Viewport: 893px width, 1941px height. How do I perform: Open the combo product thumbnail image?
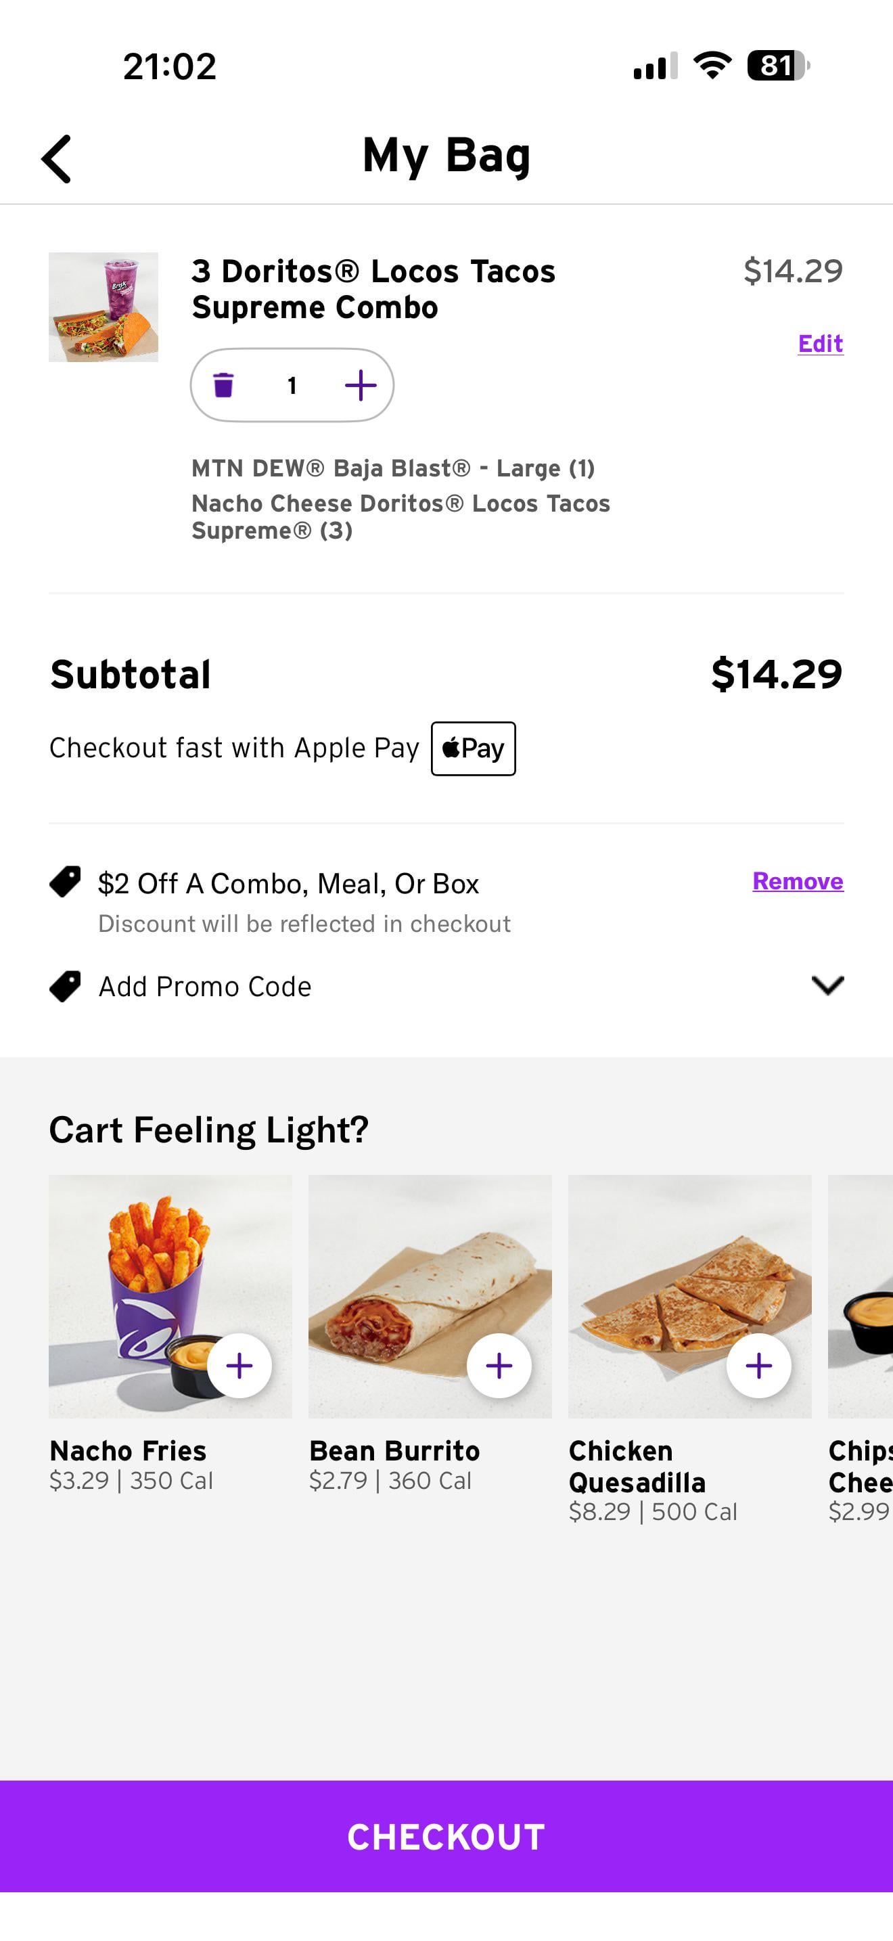[x=103, y=307]
